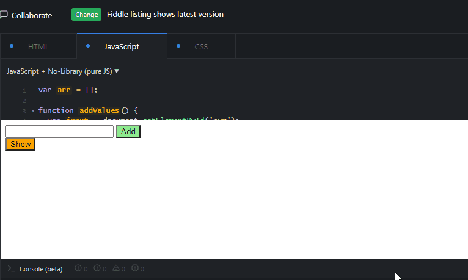This screenshot has width=468, height=280.
Task: Select the JavaScript tab label
Action: 122,47
